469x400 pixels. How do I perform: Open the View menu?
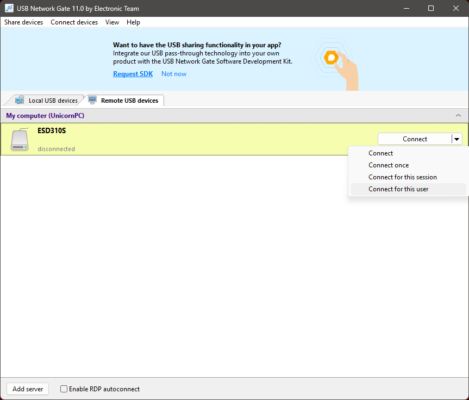112,22
